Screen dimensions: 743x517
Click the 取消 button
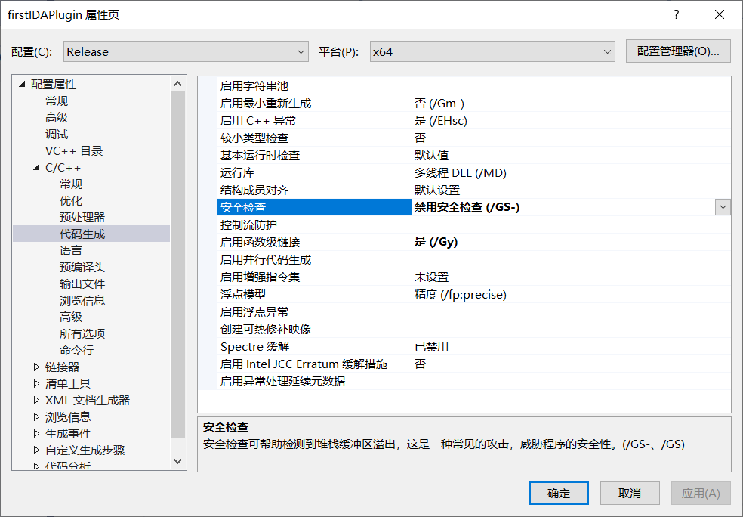[x=629, y=493]
